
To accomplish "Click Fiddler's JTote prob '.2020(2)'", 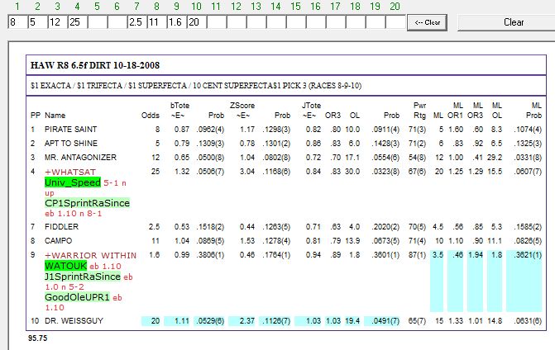I will 385,227.
